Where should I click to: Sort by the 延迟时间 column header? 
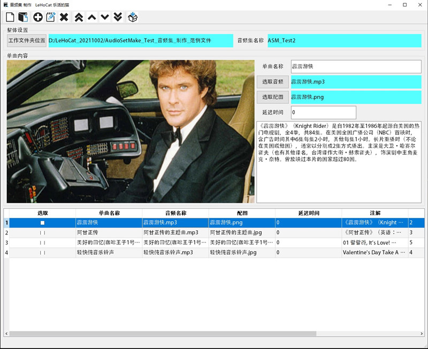click(x=309, y=213)
